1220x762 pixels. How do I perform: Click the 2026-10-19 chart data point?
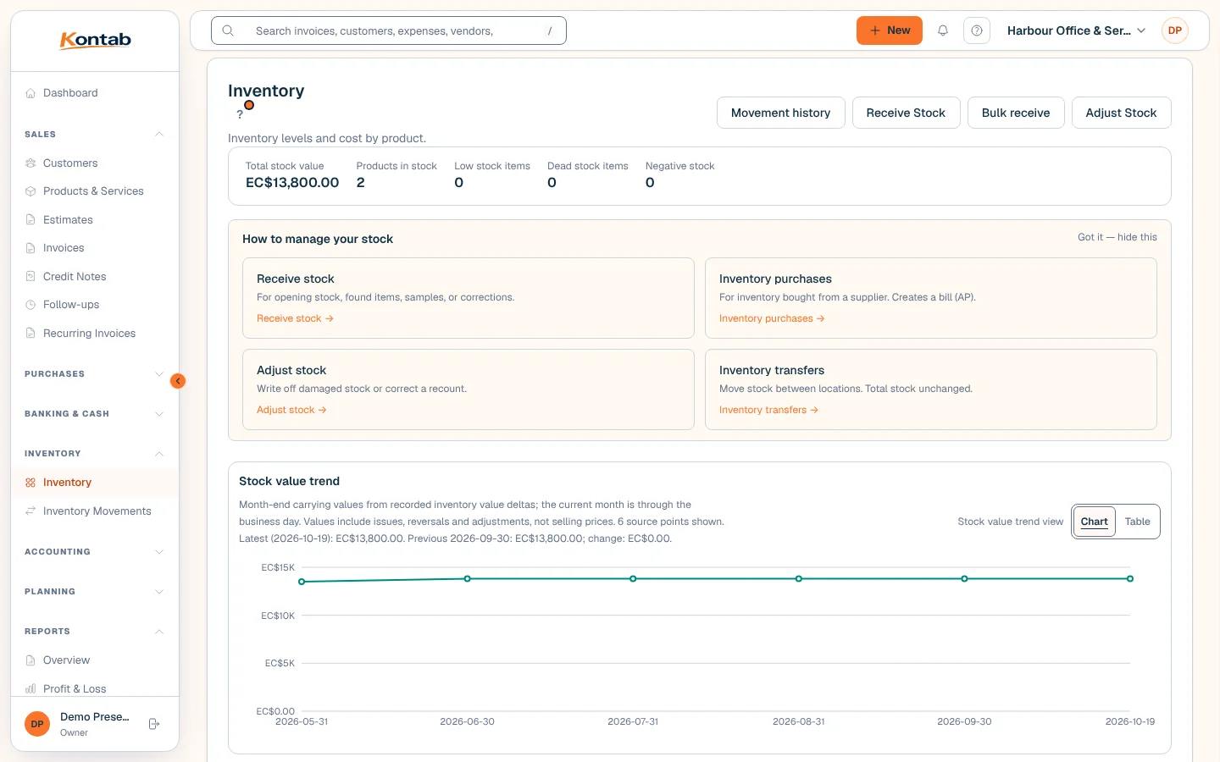pos(1130,579)
